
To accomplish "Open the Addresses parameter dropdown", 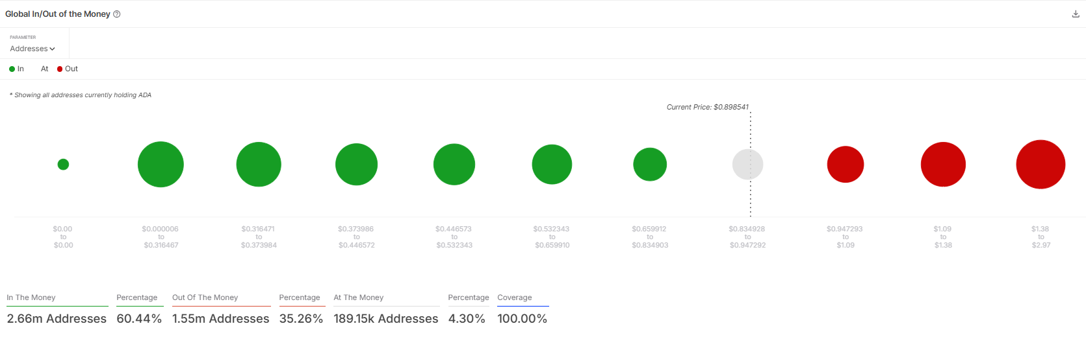I will pyautogui.click(x=32, y=49).
